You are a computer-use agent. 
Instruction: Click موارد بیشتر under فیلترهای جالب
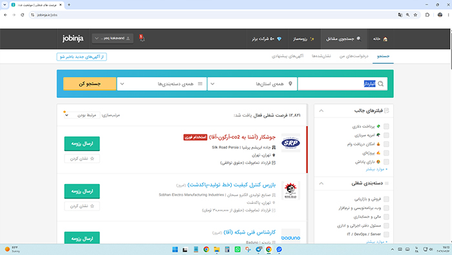pos(376,169)
